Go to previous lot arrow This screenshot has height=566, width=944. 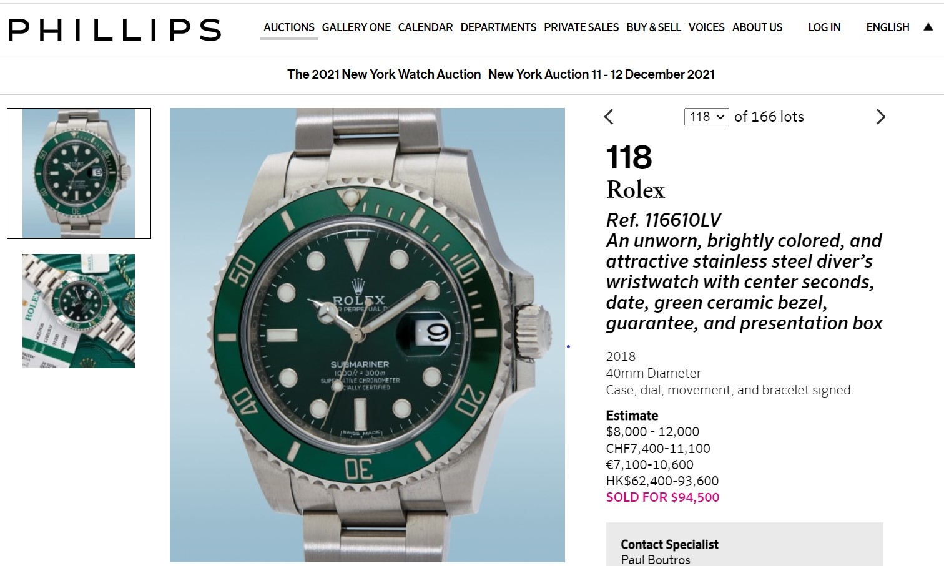tap(609, 117)
